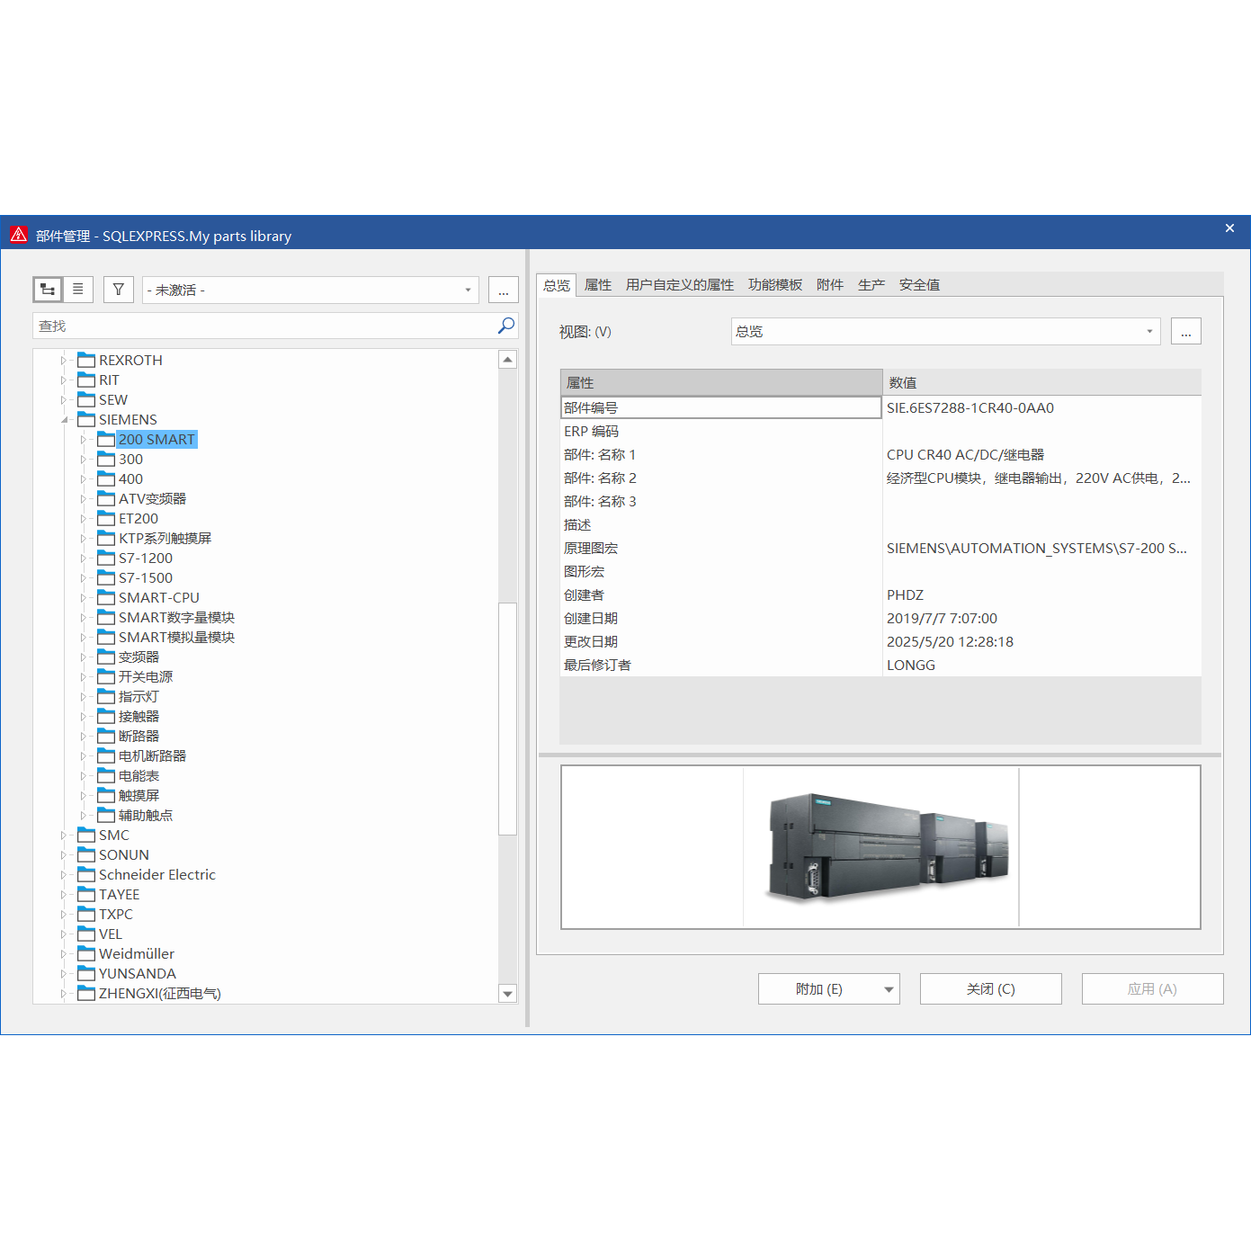The image size is (1251, 1251).
Task: Select the Weidmüller folder icon
Action: [86, 953]
